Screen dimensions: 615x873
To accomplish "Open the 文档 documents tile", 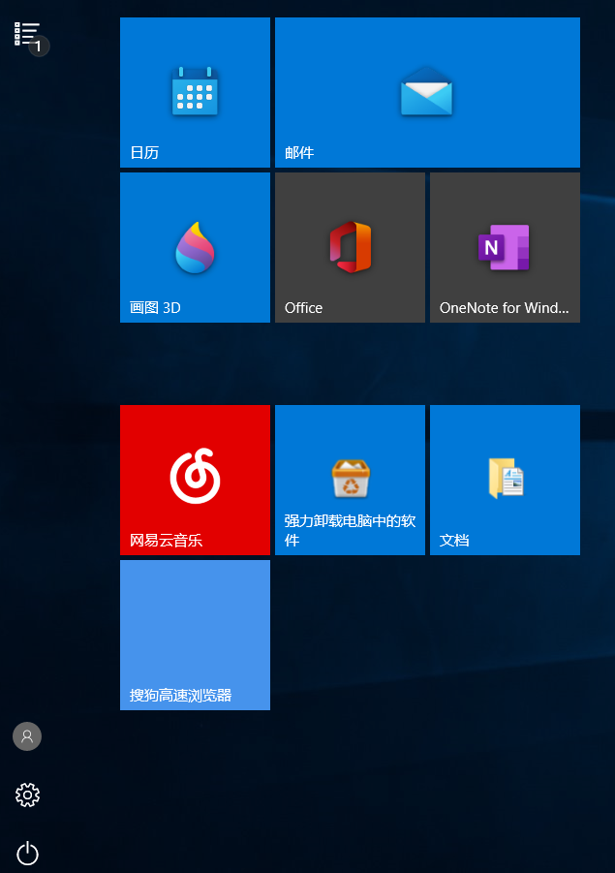I will coord(505,480).
